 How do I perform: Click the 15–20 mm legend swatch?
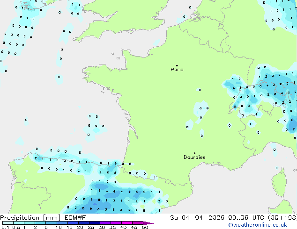tap(73, 223)
